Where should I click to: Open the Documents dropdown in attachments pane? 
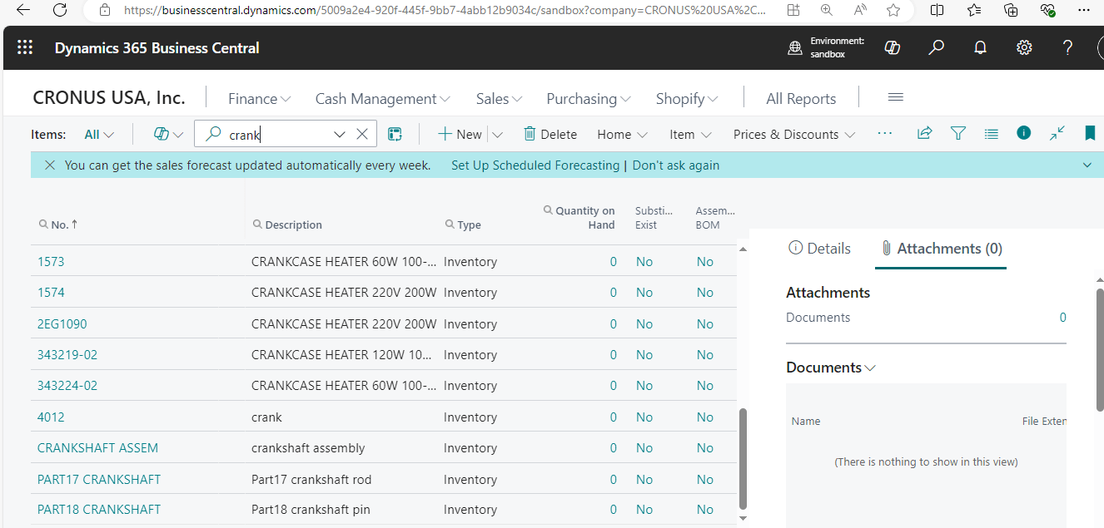(x=871, y=367)
